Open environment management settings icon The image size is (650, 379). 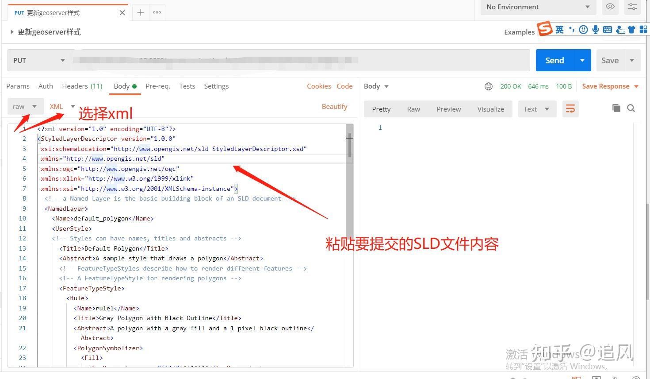point(632,7)
